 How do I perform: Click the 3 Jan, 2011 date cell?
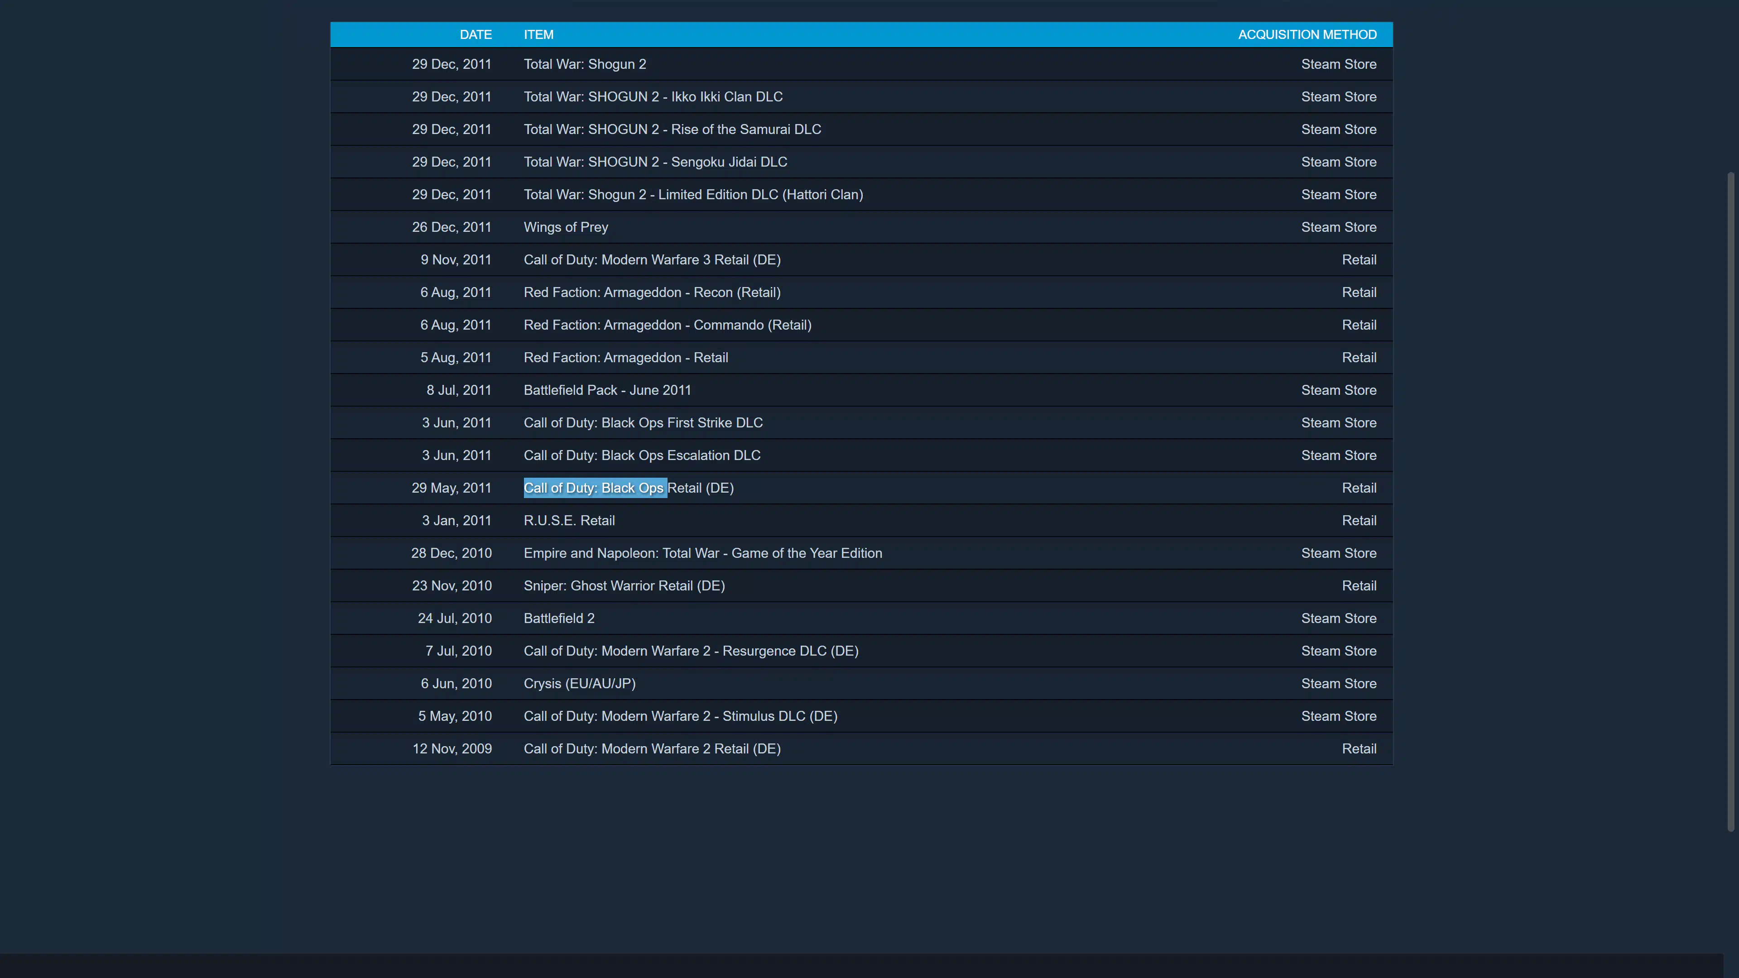tap(457, 520)
